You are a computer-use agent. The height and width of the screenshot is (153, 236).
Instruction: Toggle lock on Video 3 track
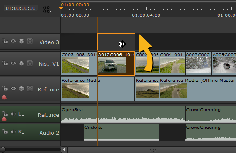pos(5,41)
